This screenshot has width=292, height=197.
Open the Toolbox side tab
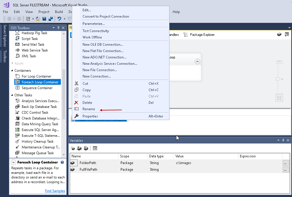(5, 56)
